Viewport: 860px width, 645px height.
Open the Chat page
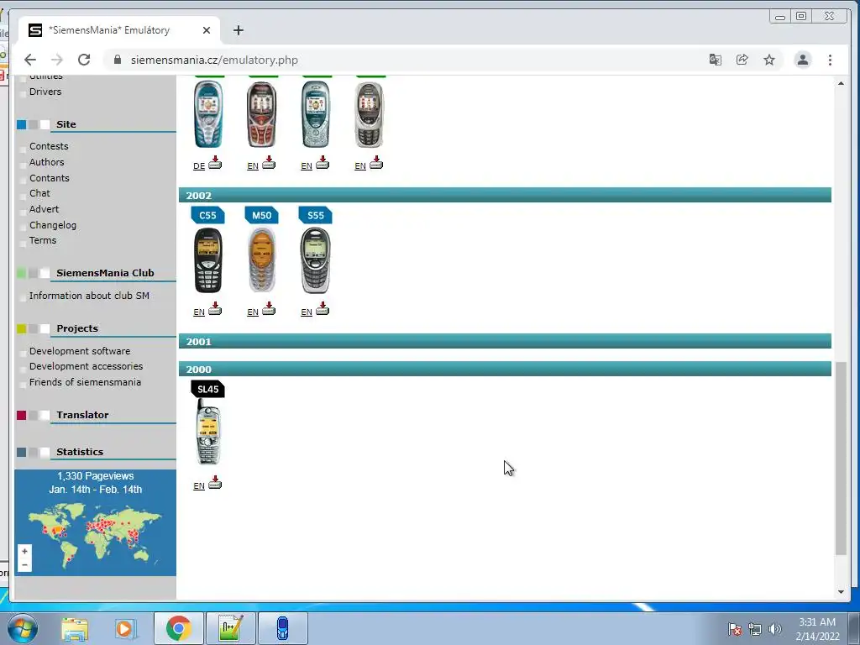pyautogui.click(x=39, y=194)
